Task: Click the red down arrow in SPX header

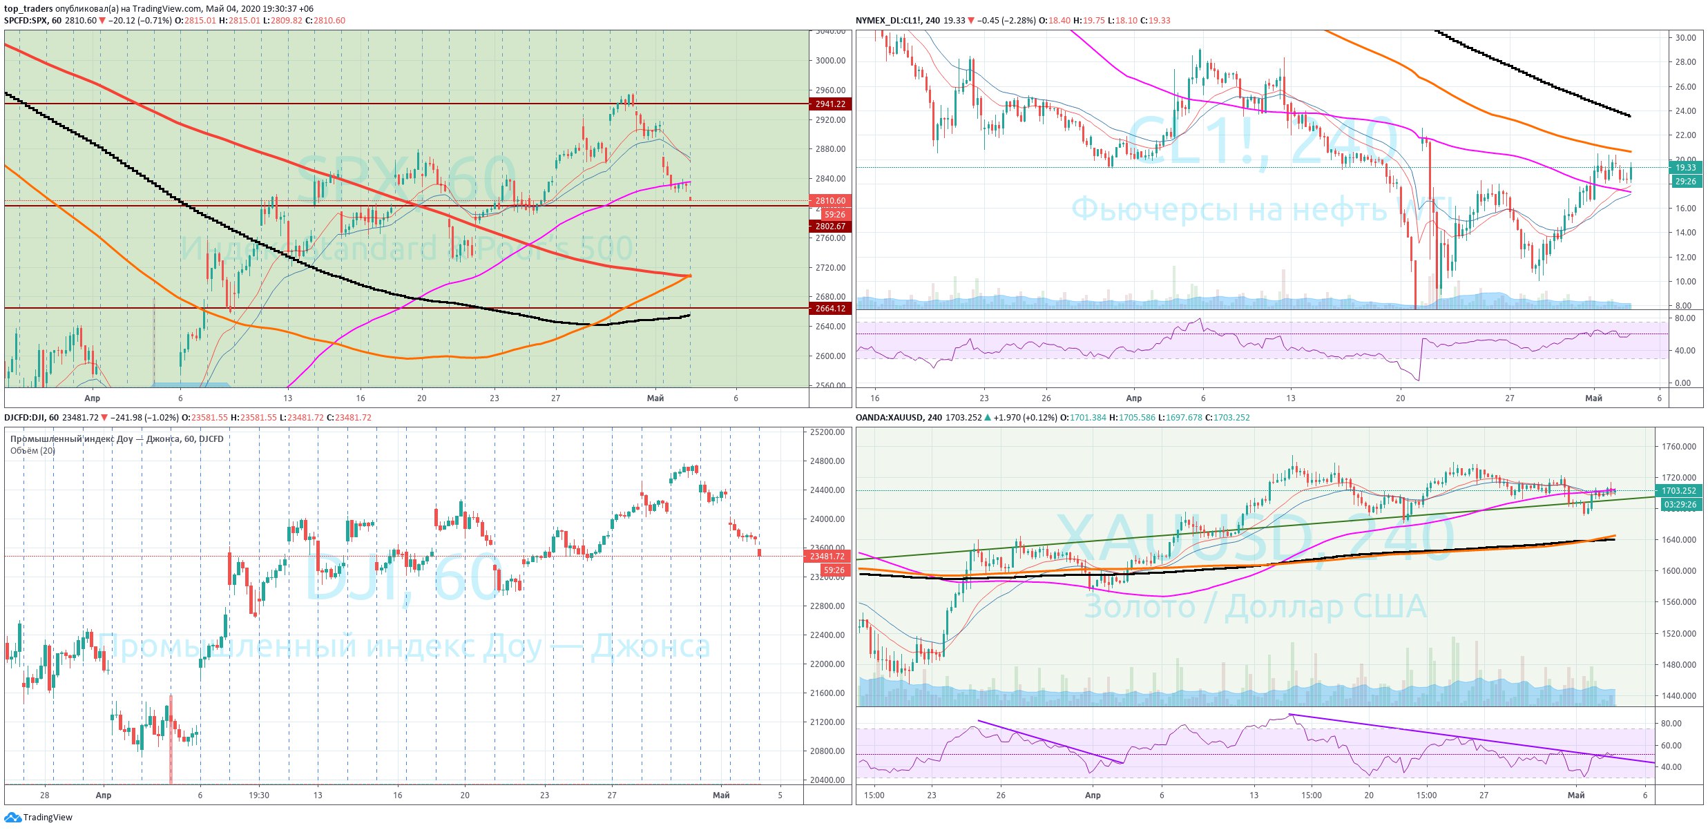Action: [102, 21]
